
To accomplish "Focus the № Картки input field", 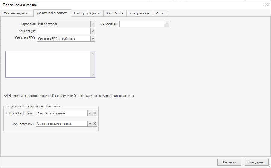I will [142, 24].
